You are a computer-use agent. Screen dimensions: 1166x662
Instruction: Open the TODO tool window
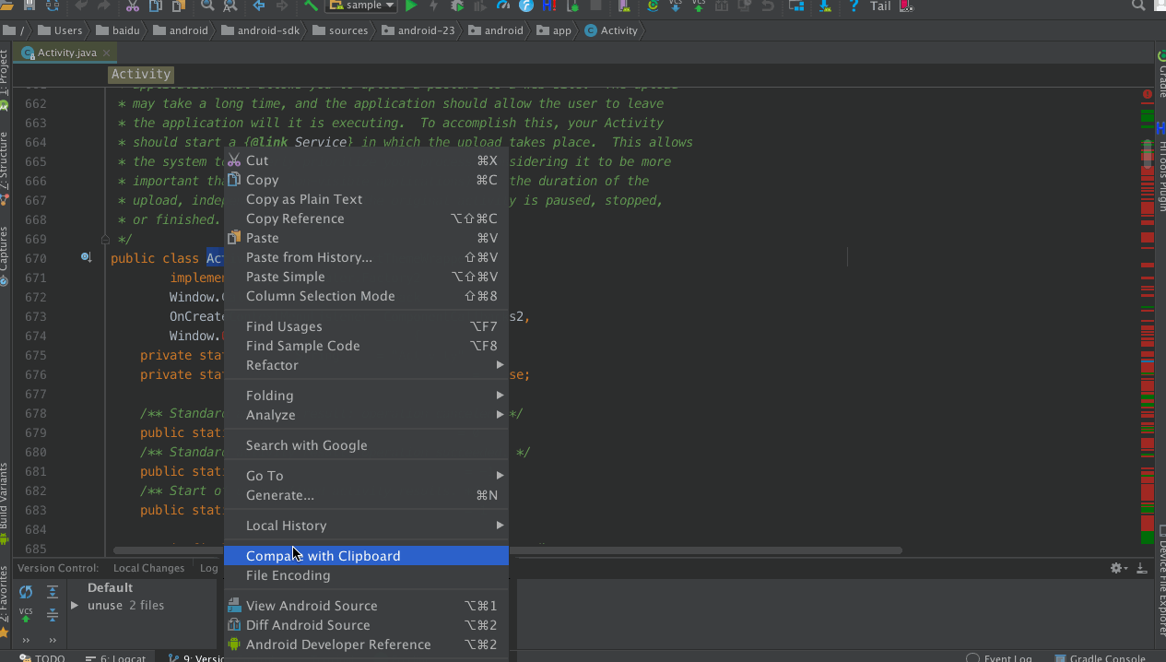(42, 657)
